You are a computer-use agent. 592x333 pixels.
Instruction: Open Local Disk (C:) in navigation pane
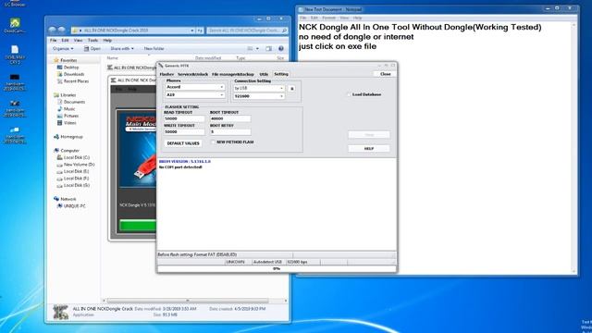[77, 157]
